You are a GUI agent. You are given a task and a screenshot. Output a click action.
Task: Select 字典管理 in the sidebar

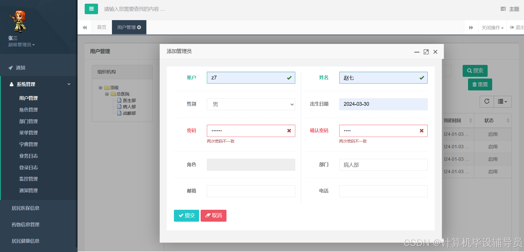(28, 144)
